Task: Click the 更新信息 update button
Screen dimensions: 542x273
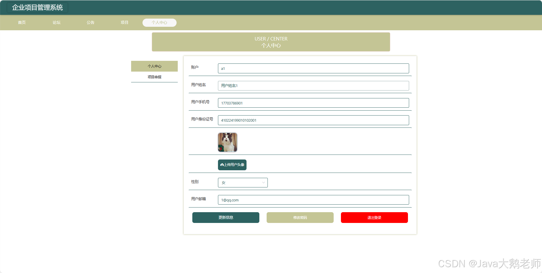Action: tap(226, 217)
